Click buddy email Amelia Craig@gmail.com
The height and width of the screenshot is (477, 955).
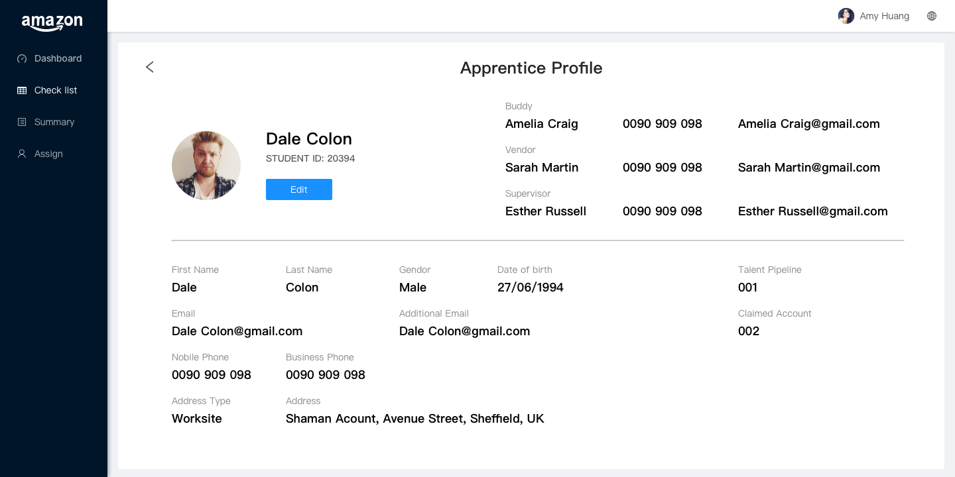[808, 124]
